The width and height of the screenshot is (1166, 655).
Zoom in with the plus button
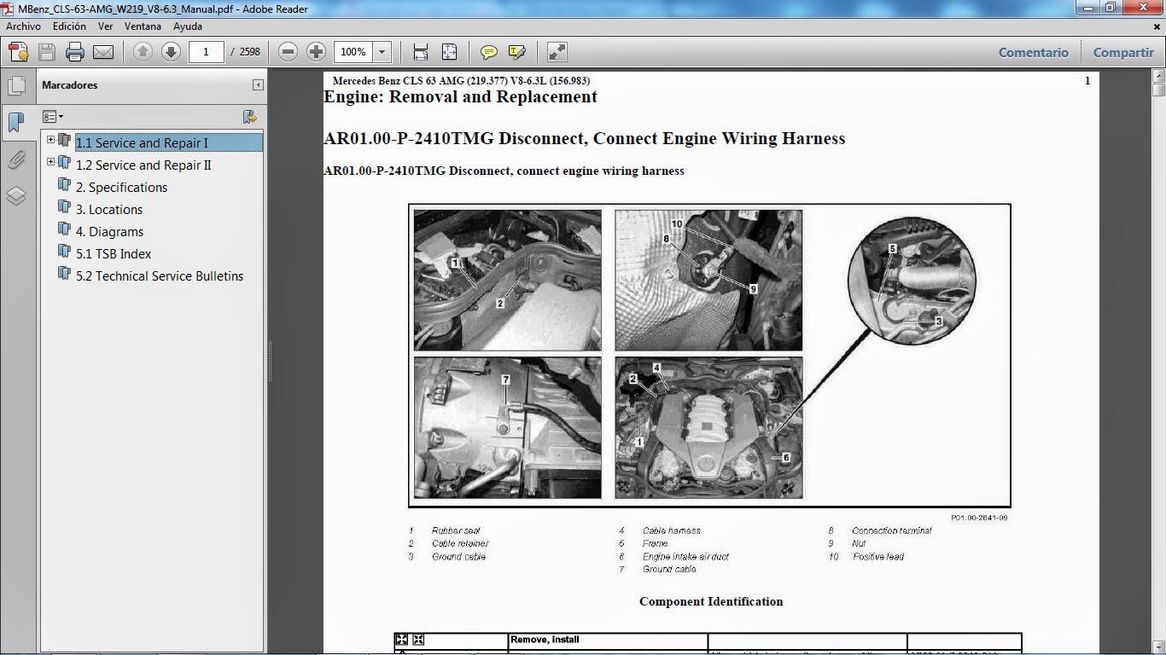[317, 52]
